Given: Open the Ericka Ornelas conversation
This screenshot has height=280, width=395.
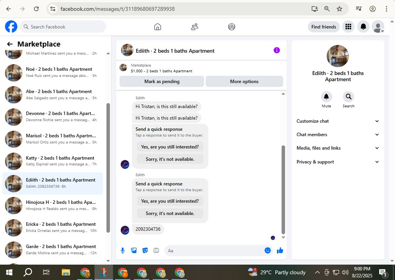Looking at the screenshot, I should pyautogui.click(x=52, y=228).
